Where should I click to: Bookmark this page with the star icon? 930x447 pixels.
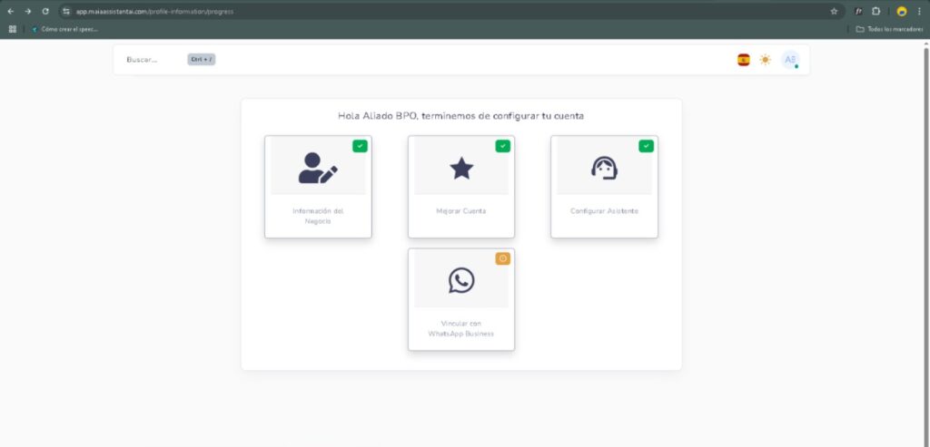[834, 11]
